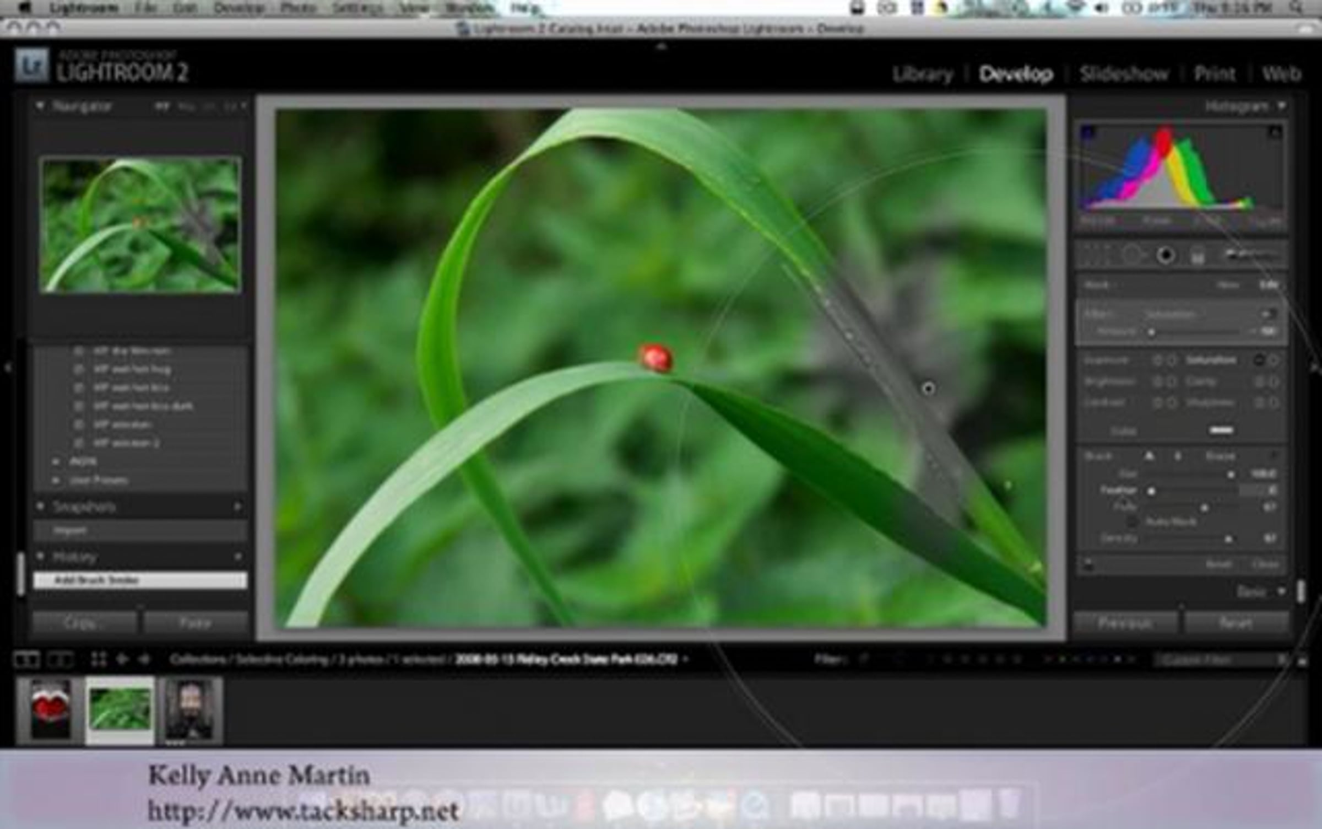Click the Previous button
1322x829 pixels.
pos(1125,623)
